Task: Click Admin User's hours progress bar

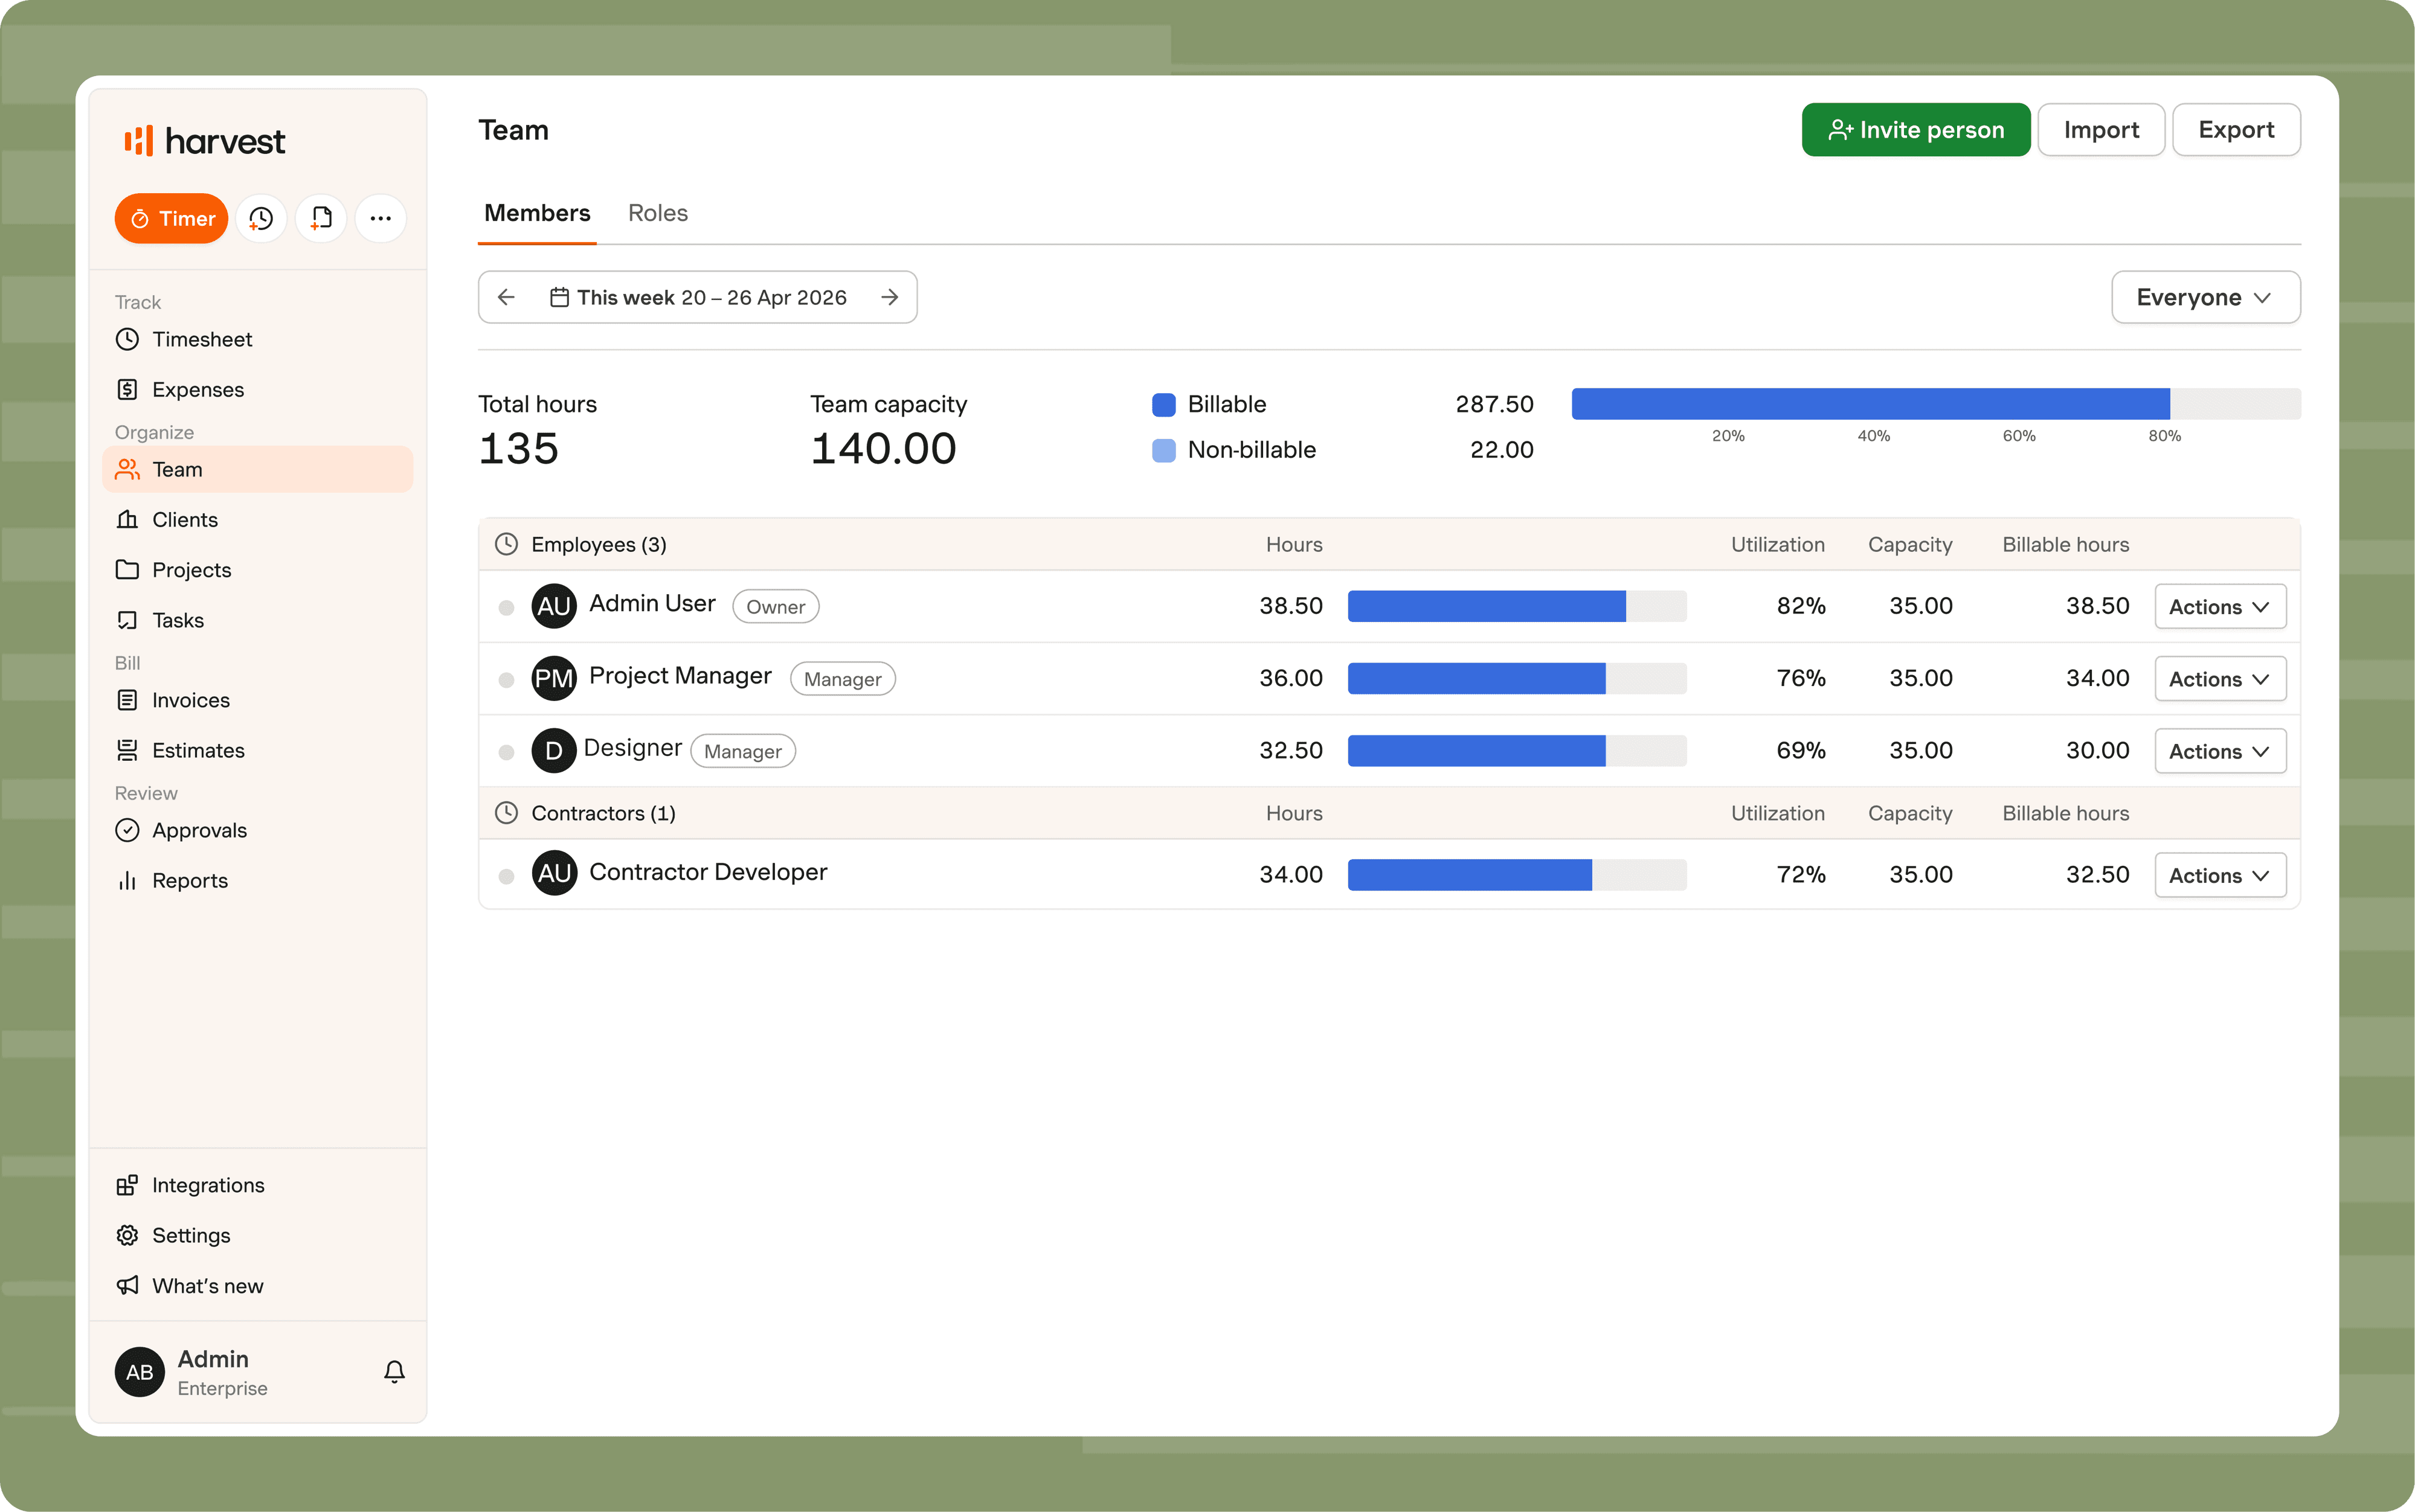Action: tap(1517, 606)
